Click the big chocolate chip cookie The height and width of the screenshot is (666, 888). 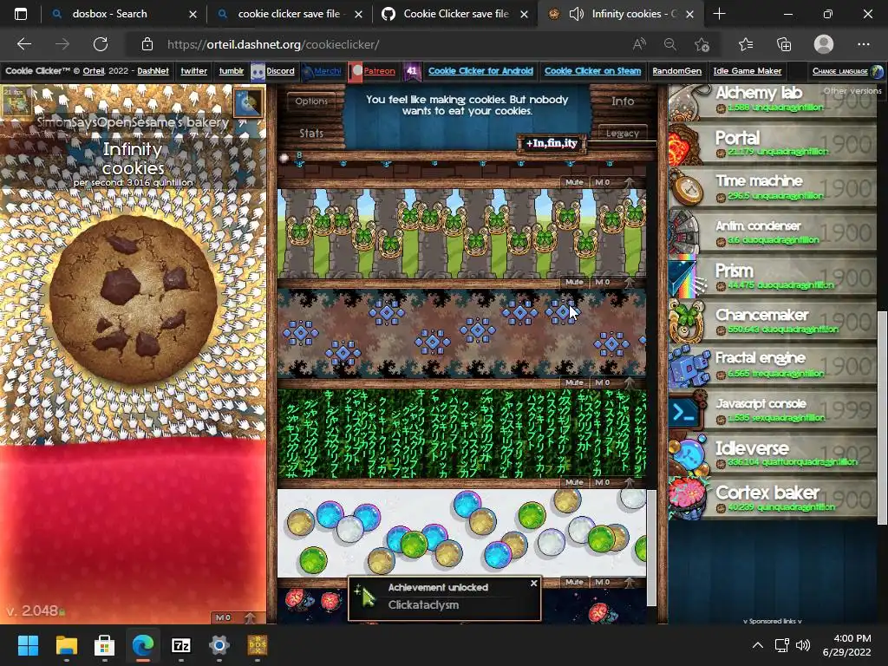click(133, 299)
